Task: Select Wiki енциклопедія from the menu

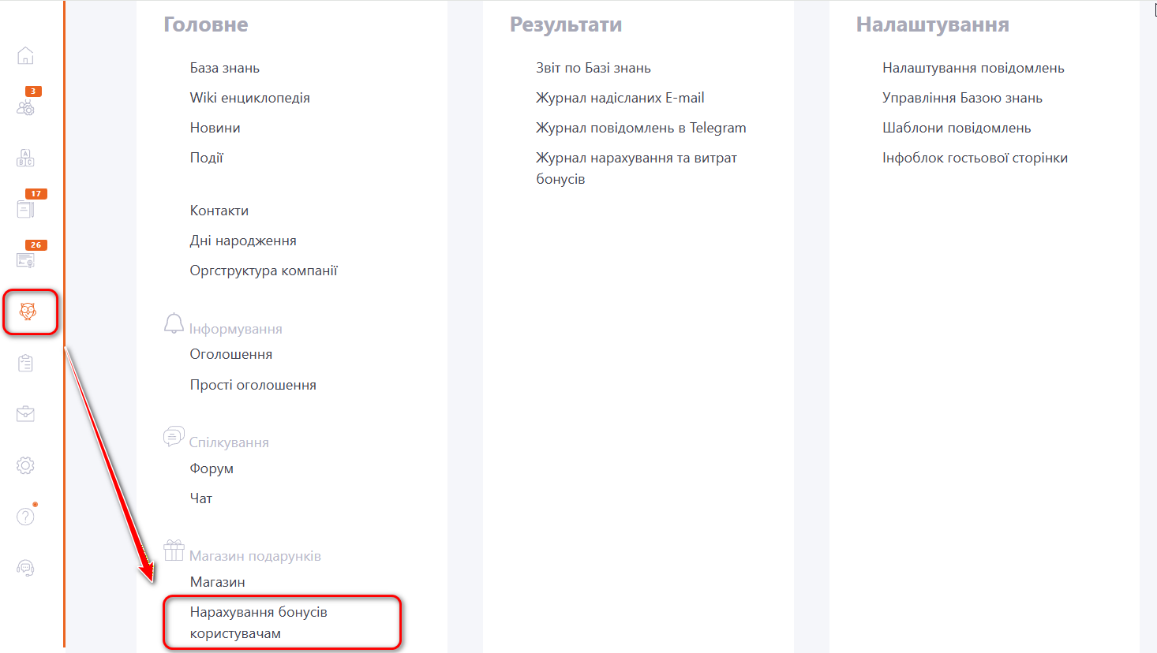Action: [249, 98]
